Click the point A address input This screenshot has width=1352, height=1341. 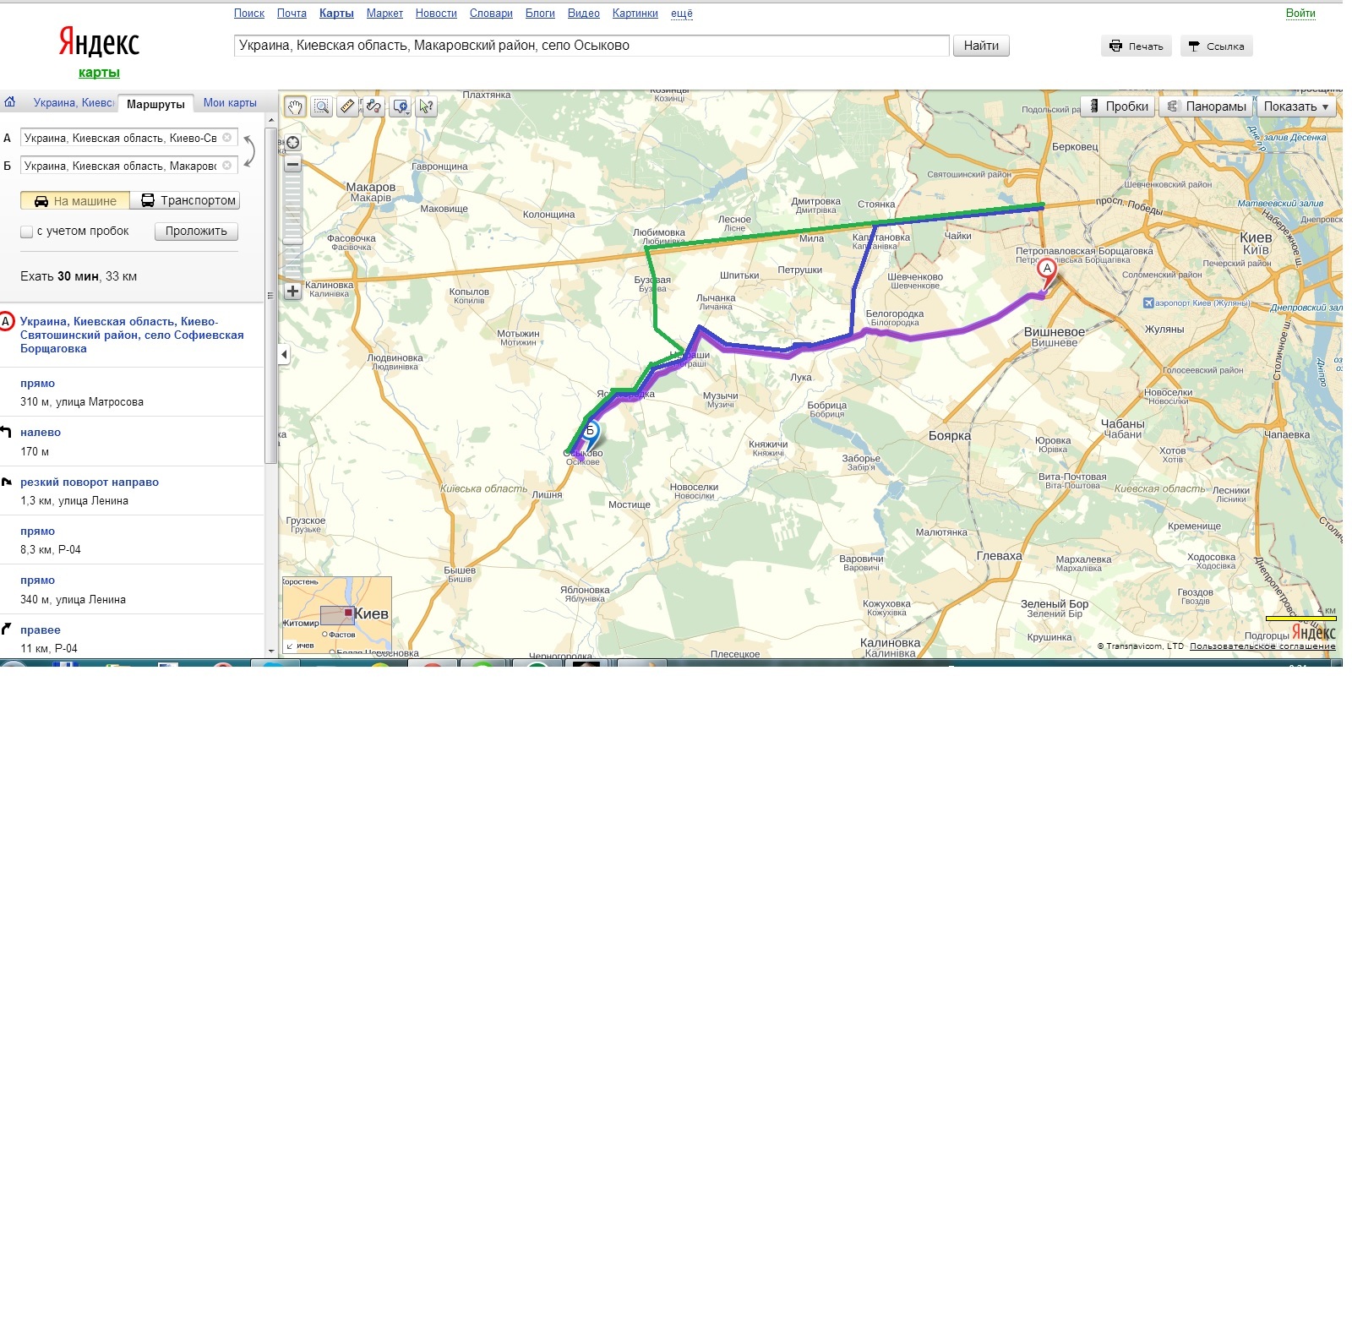(x=121, y=138)
